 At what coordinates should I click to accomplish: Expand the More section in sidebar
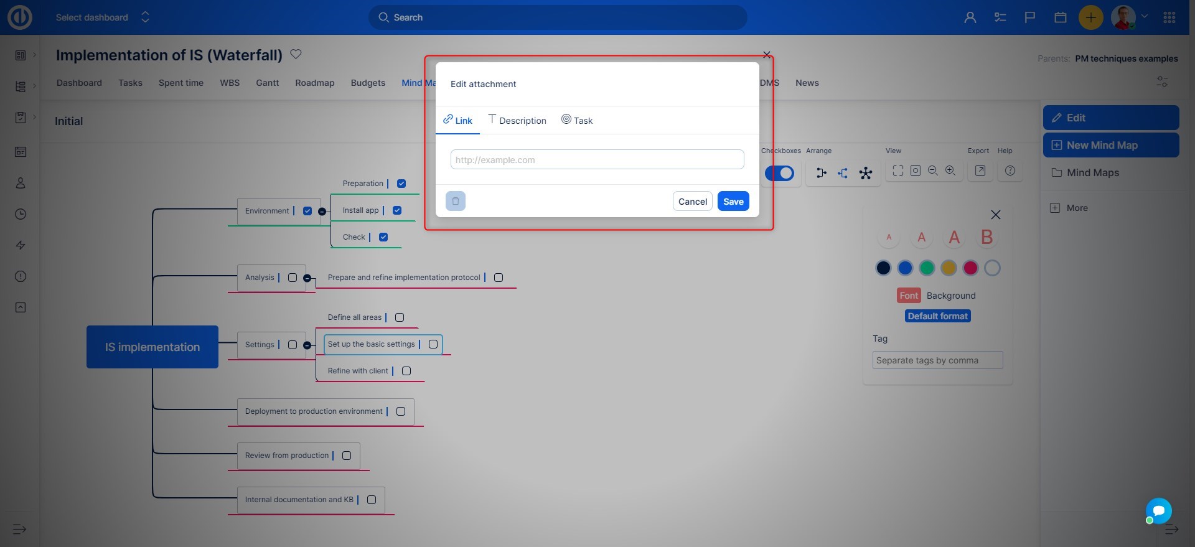tap(1076, 208)
